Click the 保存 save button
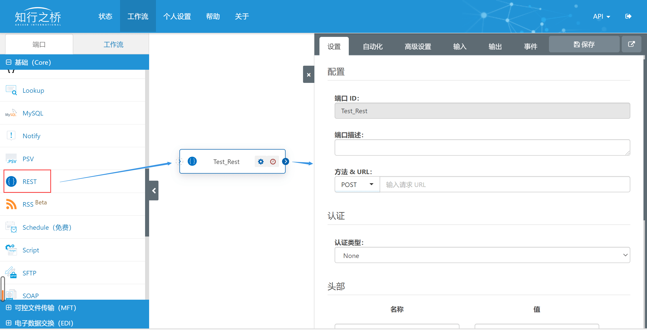The height and width of the screenshot is (330, 647). click(584, 44)
